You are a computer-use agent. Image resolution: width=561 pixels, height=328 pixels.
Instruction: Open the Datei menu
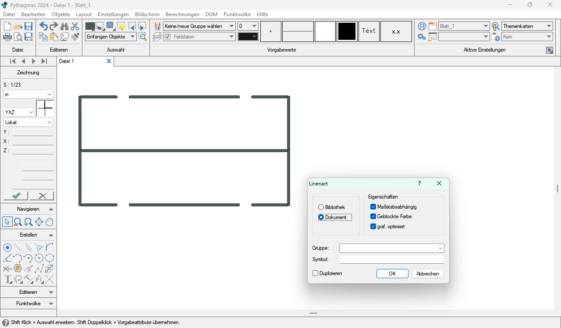click(x=9, y=14)
